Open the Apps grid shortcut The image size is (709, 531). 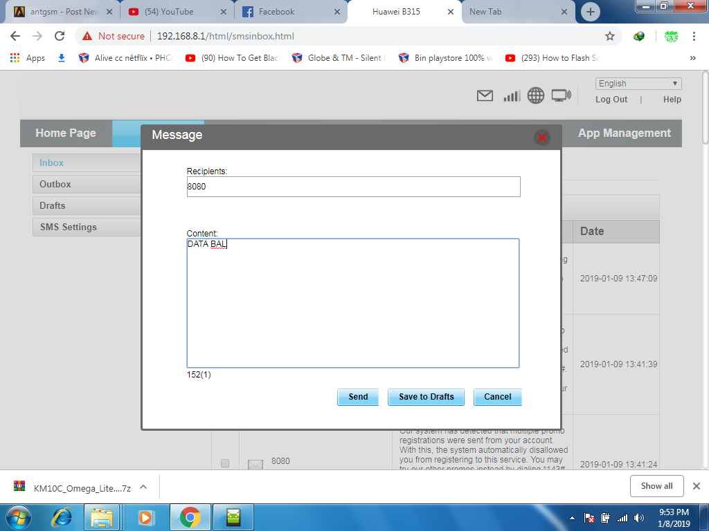(28, 58)
